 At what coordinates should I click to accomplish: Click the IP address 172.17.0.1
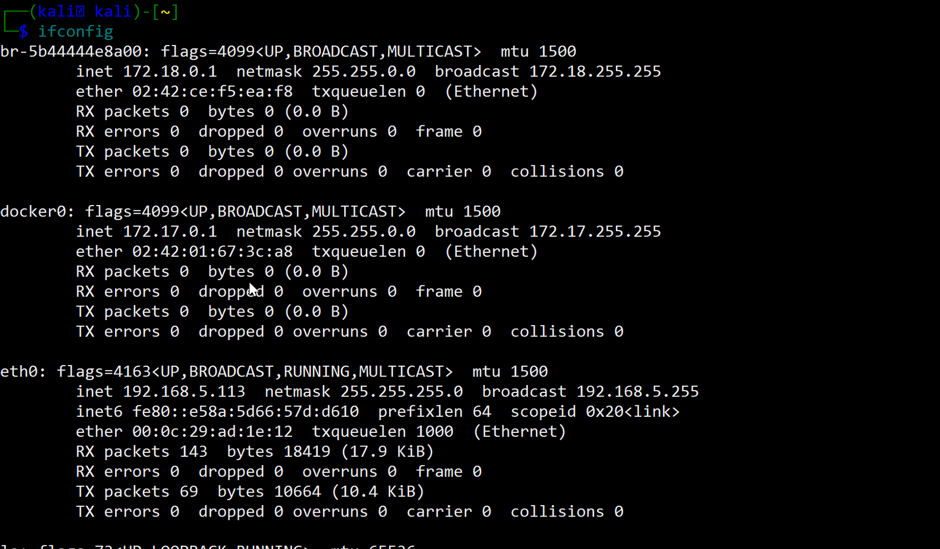tap(170, 231)
